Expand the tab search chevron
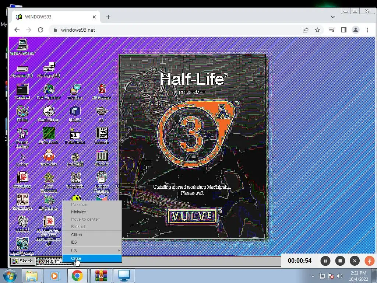The width and height of the screenshot is (377, 283). click(333, 17)
